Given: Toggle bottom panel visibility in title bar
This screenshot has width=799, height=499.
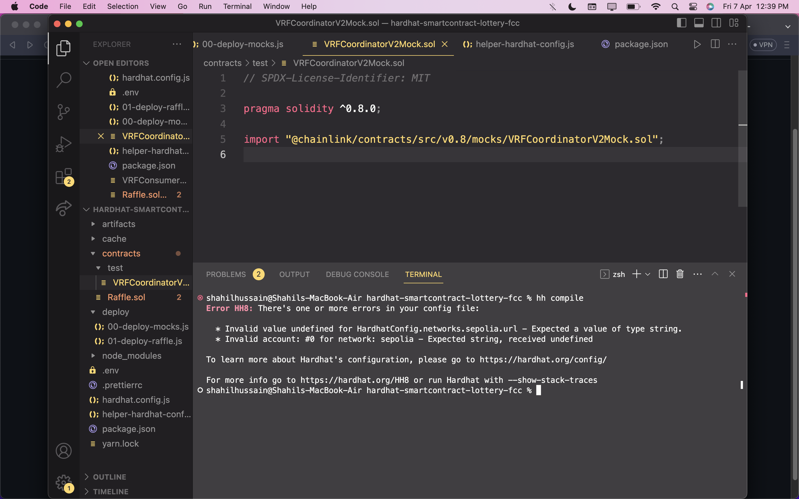Looking at the screenshot, I should pyautogui.click(x=699, y=23).
